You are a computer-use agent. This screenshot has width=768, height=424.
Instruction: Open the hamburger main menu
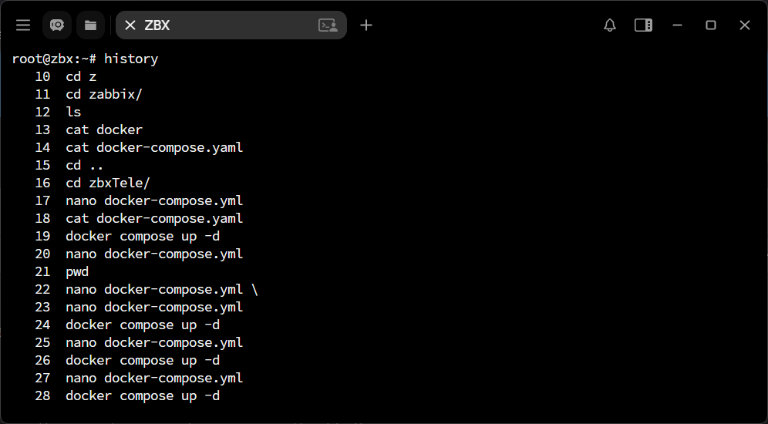(23, 25)
